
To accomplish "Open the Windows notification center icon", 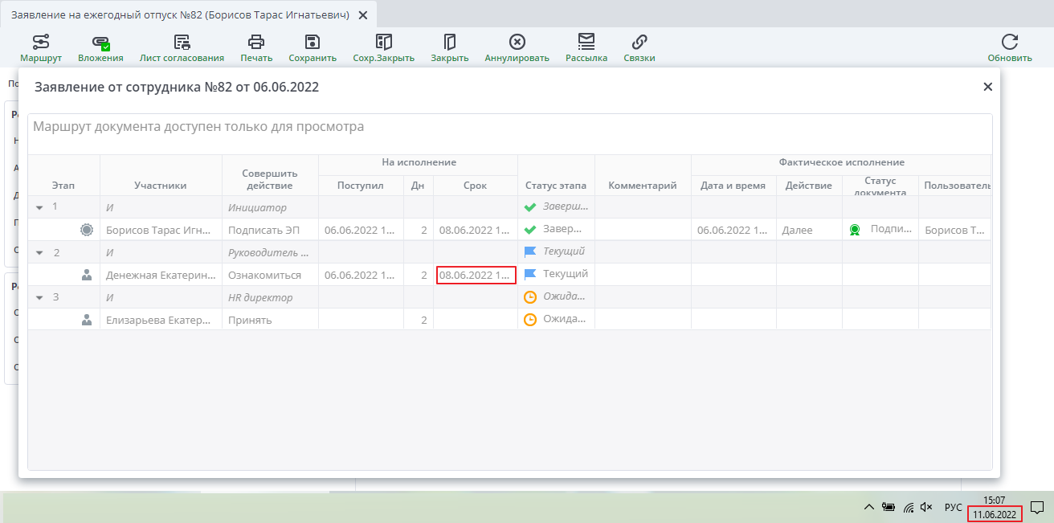I will (x=1037, y=507).
